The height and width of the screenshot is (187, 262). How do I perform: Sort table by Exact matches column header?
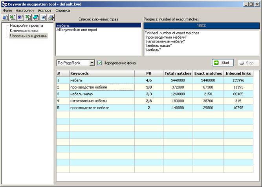point(208,73)
